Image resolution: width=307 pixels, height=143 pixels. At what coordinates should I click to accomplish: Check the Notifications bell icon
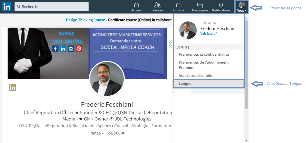tap(221, 5)
